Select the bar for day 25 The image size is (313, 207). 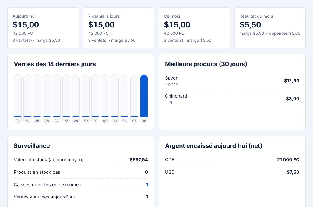[37, 99]
